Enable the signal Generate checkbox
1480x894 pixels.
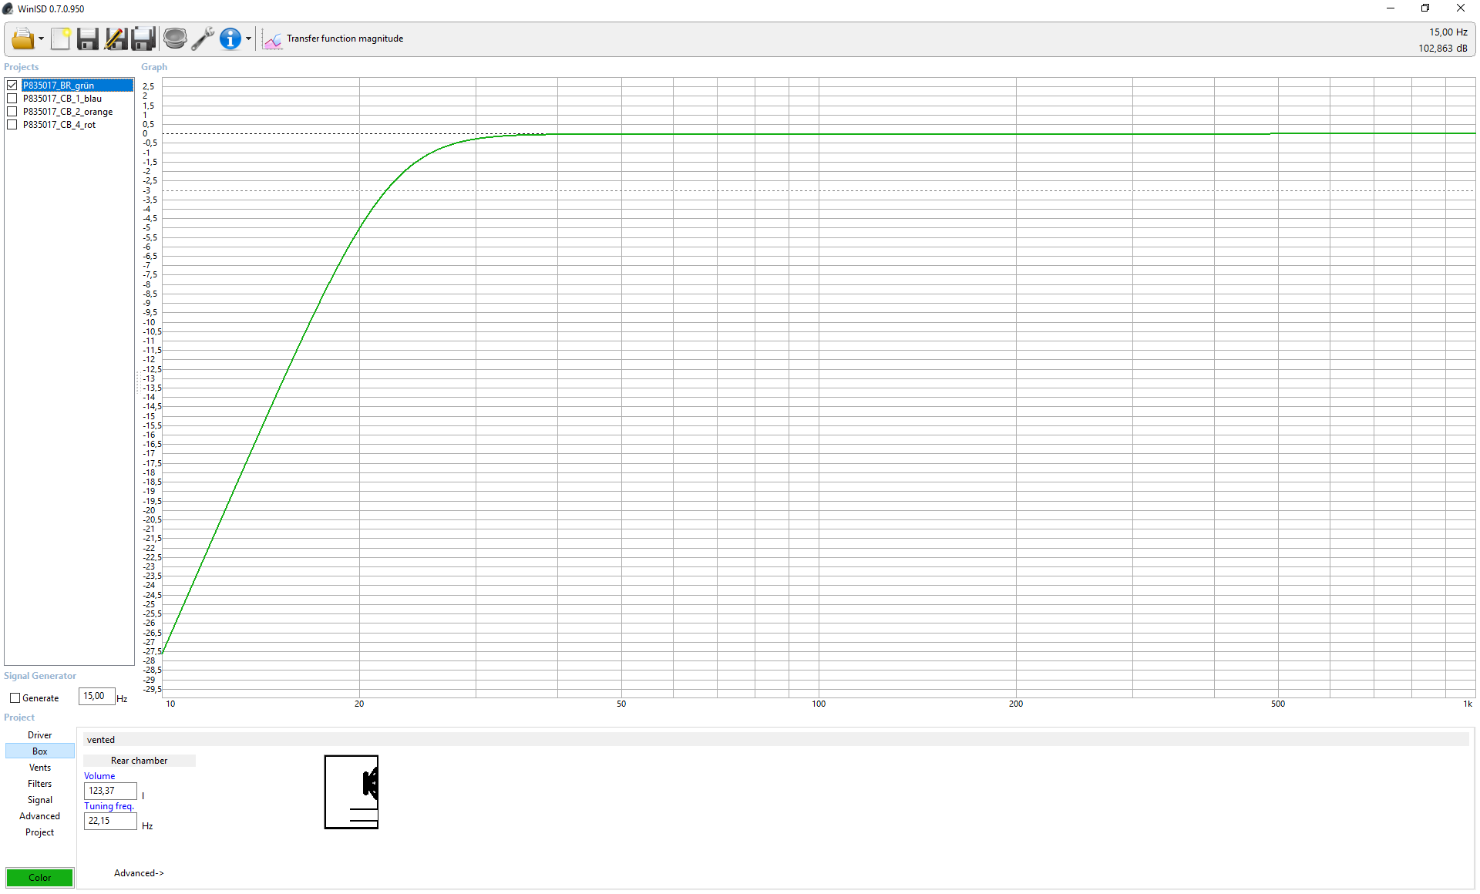click(x=15, y=698)
